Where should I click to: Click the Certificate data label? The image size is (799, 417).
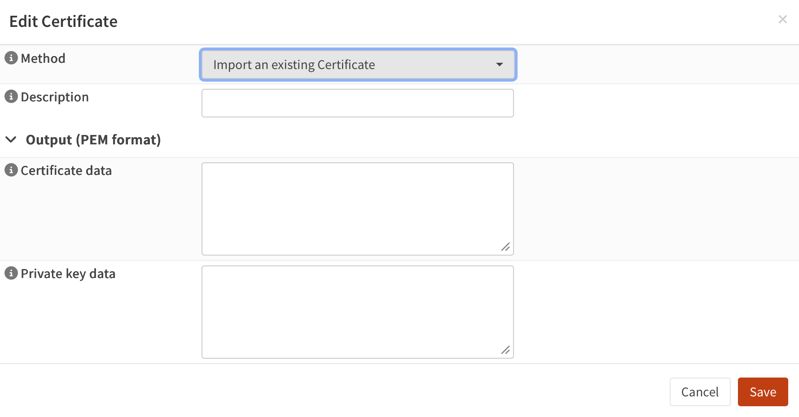(66, 170)
